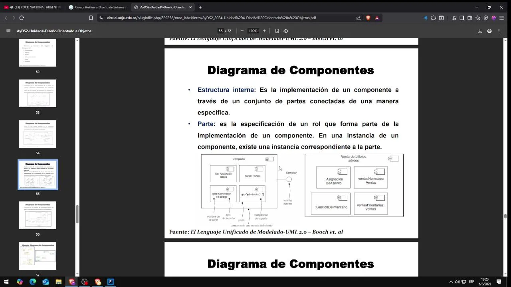Click the thumbnail panel scrollbar handle
This screenshot has width=511, height=287.
[77, 214]
